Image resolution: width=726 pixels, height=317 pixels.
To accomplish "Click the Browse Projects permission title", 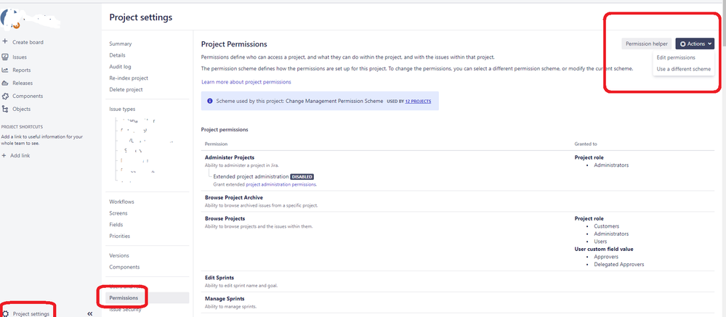I will (x=225, y=218).
